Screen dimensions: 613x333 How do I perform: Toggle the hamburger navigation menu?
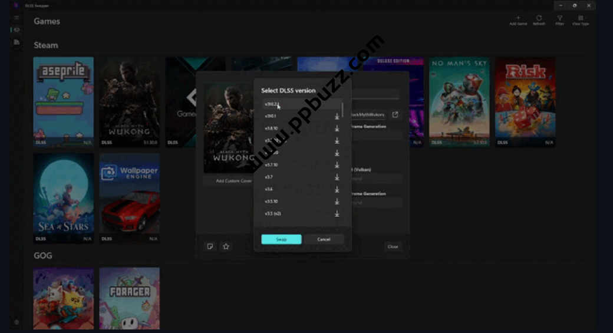coord(17,18)
